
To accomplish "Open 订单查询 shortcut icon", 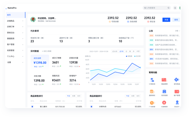I will (152, 80).
